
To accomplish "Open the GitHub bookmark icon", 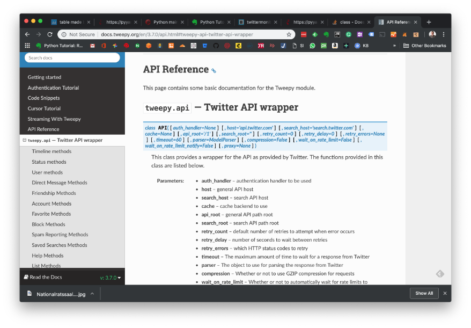I will pos(216,46).
